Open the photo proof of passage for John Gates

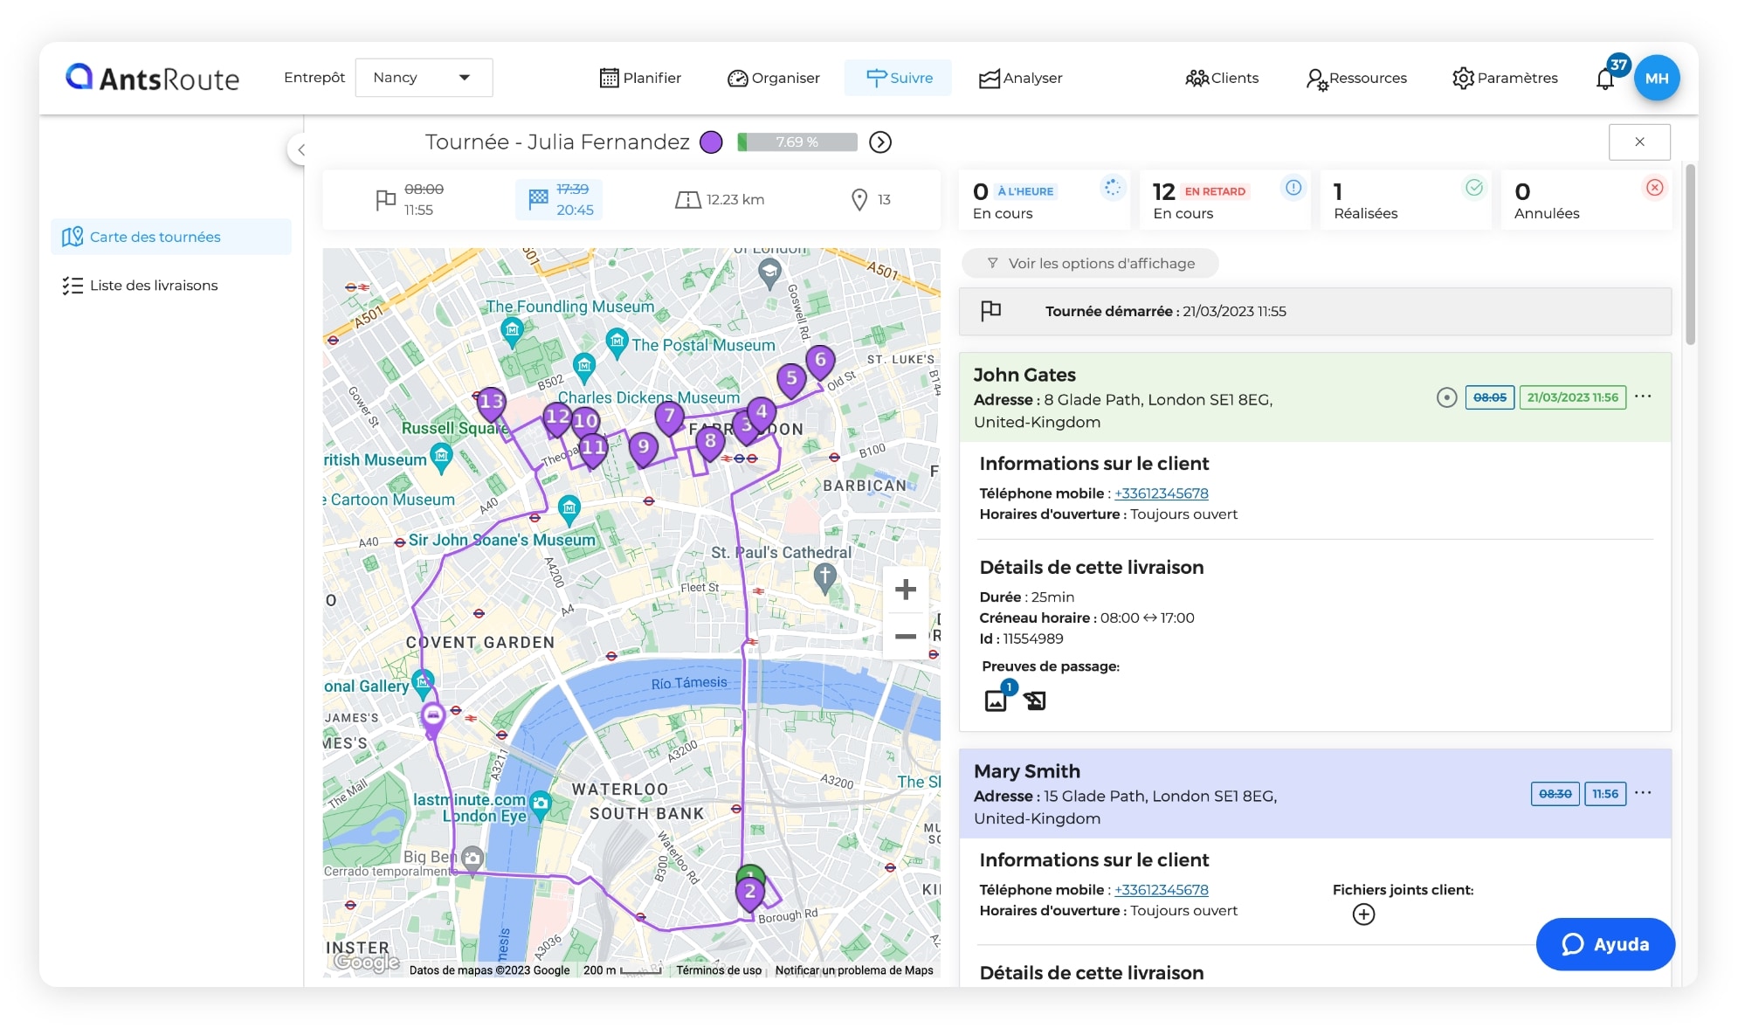(996, 699)
